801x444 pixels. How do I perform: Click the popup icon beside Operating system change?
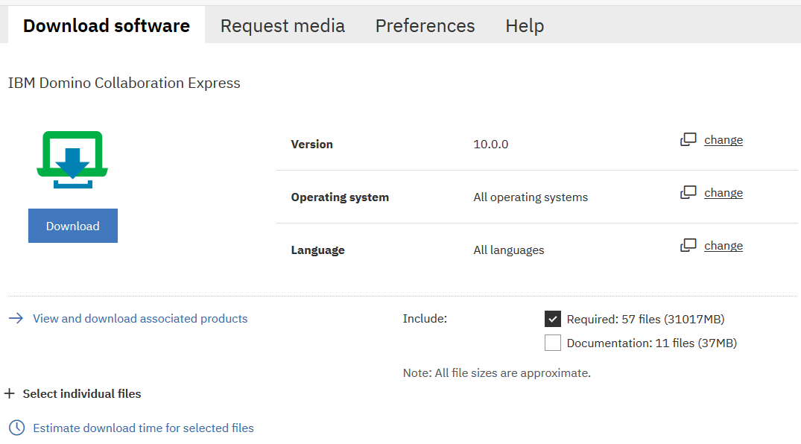click(x=688, y=193)
